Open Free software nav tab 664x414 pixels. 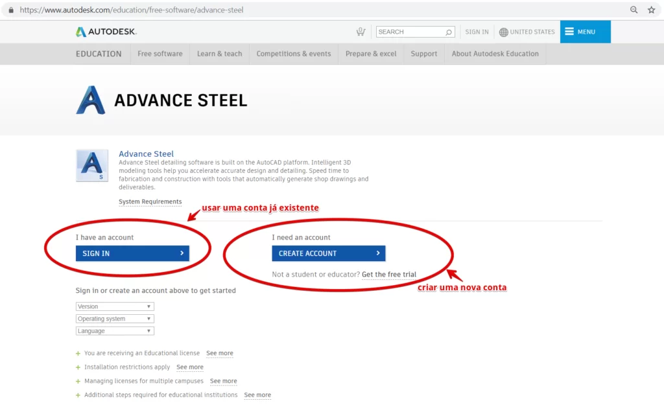pos(160,54)
